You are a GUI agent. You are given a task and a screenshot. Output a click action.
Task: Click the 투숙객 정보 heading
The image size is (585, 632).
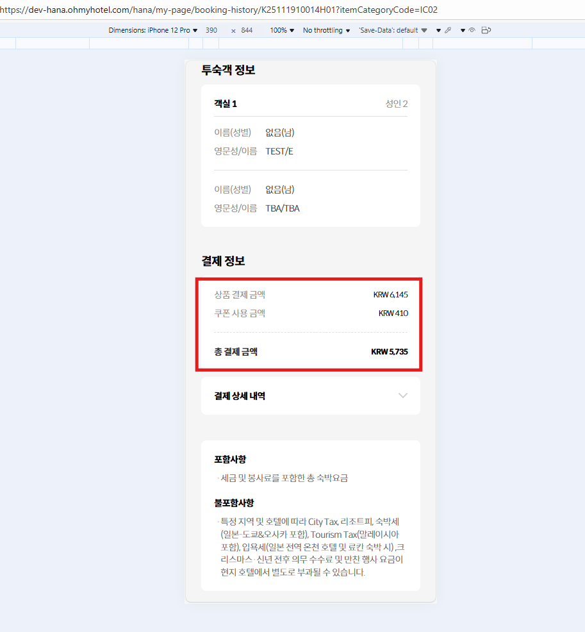pos(228,70)
